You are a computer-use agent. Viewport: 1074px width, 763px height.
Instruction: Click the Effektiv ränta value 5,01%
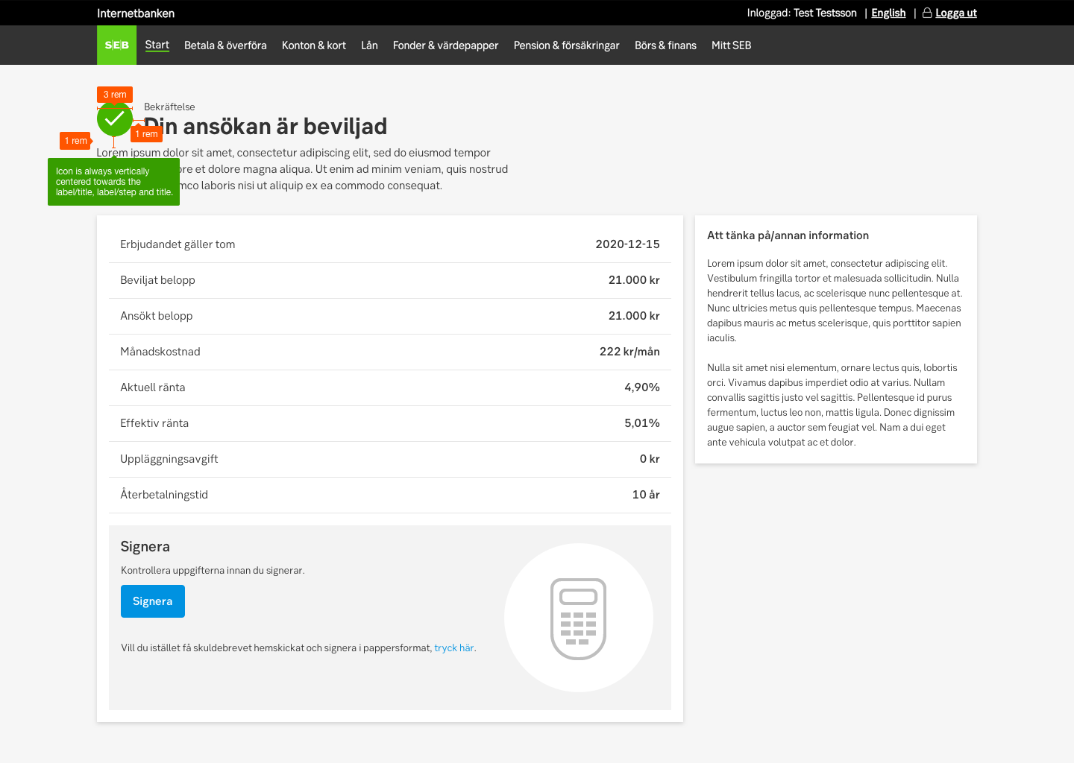pyautogui.click(x=641, y=423)
